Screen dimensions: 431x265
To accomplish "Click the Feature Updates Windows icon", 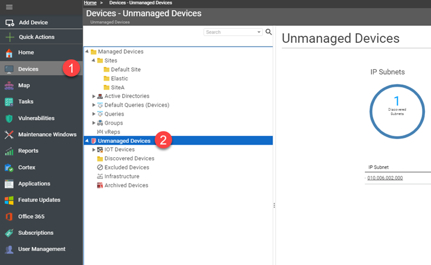I will point(9,200).
